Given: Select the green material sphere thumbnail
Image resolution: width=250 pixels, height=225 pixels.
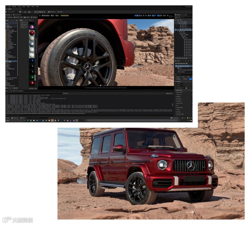Looking at the screenshot, I should 32,77.
